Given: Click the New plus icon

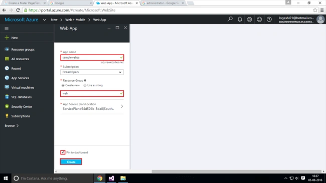Looking at the screenshot, I should (7, 38).
